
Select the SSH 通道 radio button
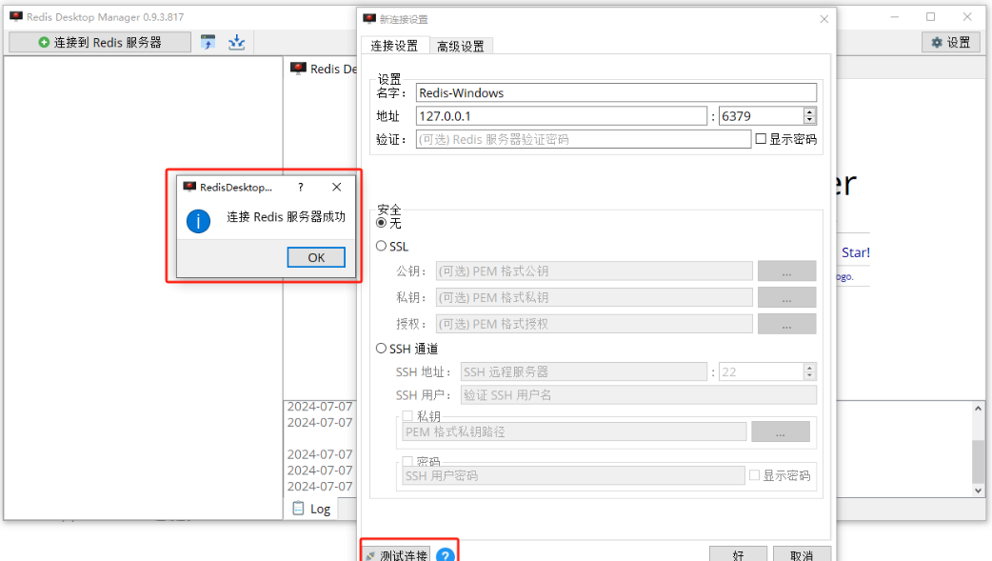(x=381, y=349)
